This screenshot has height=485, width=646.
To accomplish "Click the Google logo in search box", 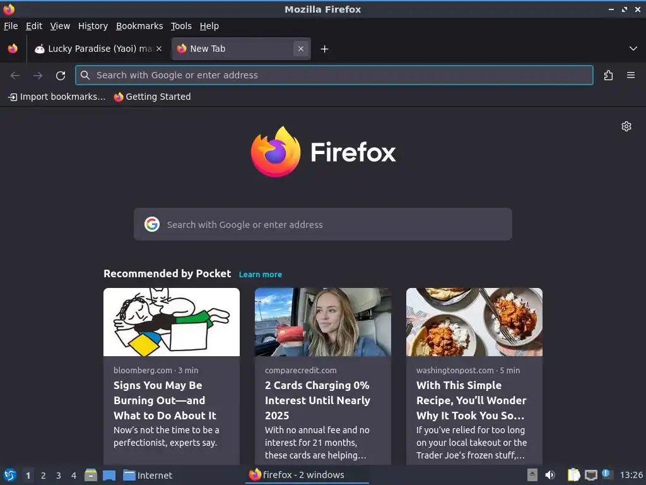I will pos(152,224).
